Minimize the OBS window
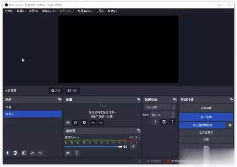The height and width of the screenshot is (167, 237). coord(210,5)
